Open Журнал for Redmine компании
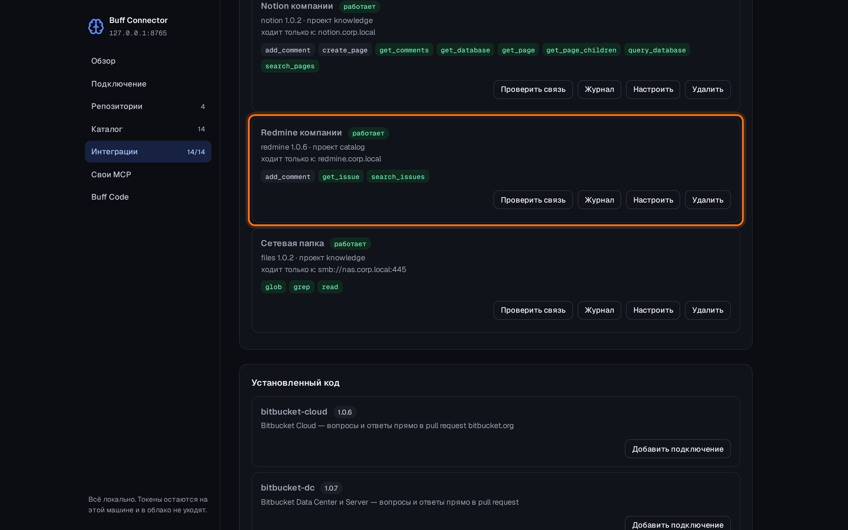 click(599, 200)
